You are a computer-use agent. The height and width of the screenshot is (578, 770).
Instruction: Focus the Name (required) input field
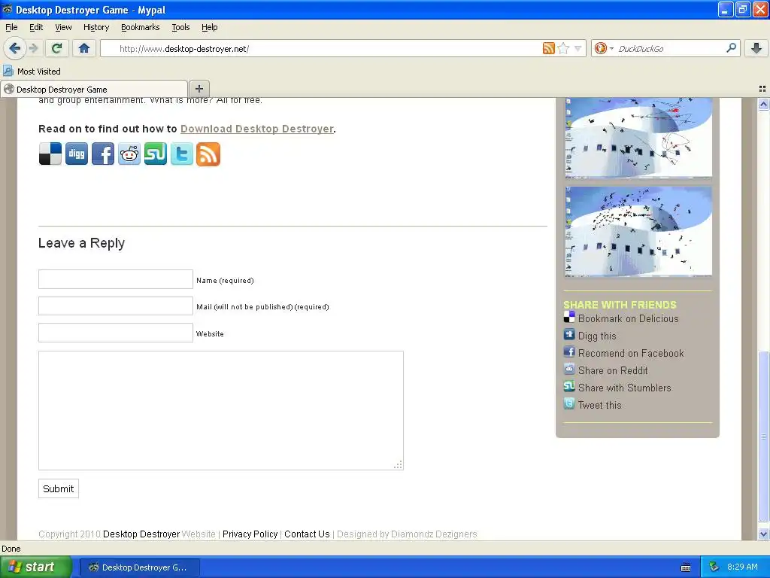point(115,279)
